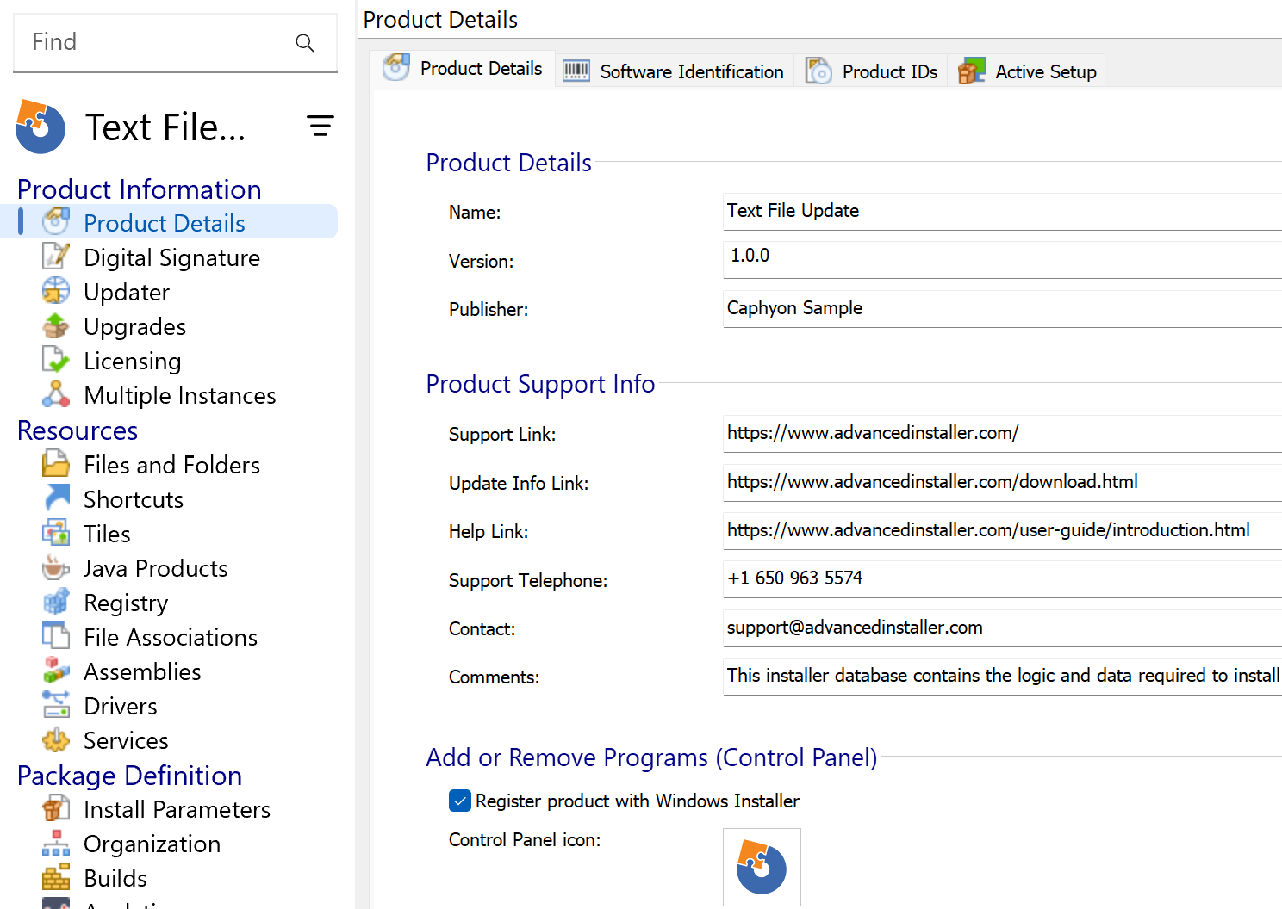Click the Help Link URL field
This screenshot has width=1282, height=909.
(x=1002, y=531)
